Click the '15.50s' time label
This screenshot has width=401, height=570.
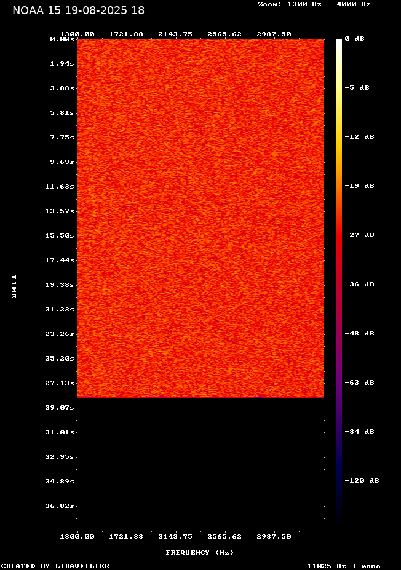click(x=60, y=236)
